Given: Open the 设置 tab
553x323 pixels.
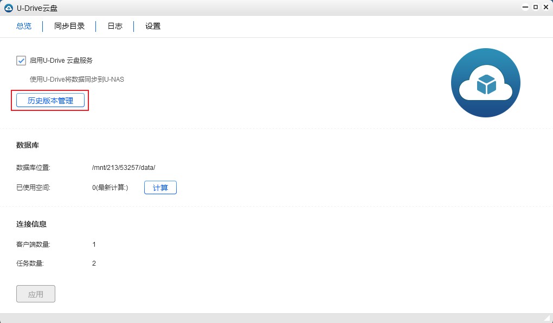Looking at the screenshot, I should click(153, 26).
